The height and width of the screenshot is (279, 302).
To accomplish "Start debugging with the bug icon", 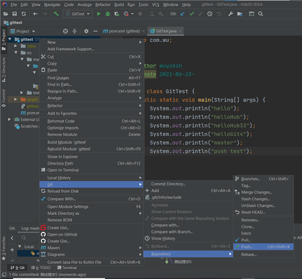I will coord(108,14).
